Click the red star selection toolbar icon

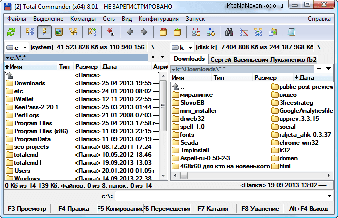111,32
